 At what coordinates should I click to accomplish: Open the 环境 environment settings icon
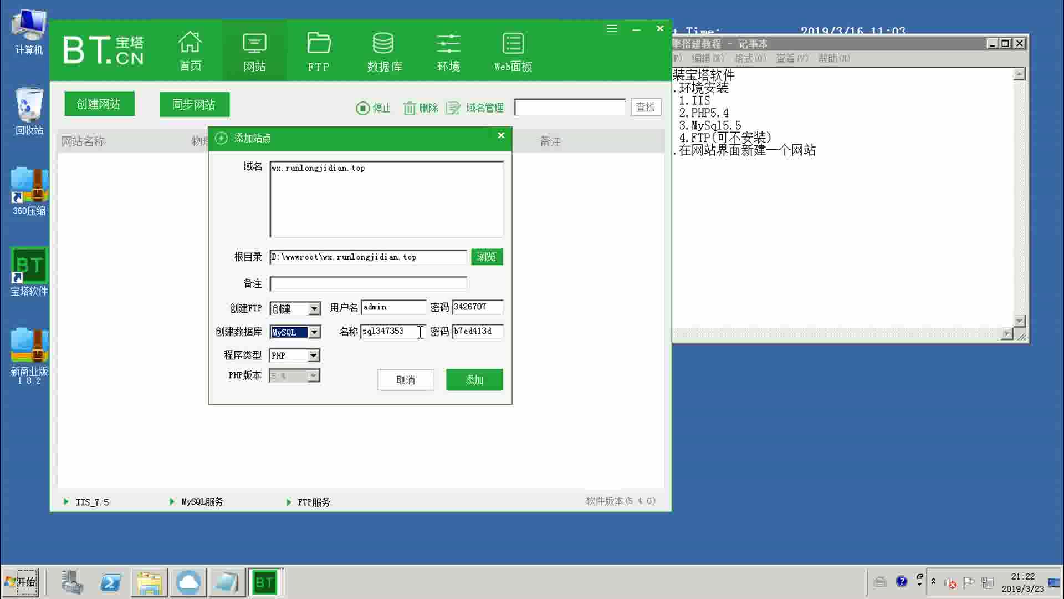(x=448, y=52)
